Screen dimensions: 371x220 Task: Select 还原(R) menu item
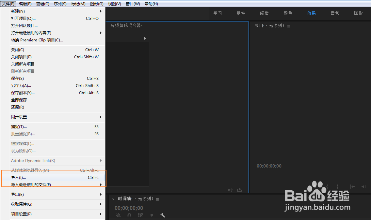(57, 107)
